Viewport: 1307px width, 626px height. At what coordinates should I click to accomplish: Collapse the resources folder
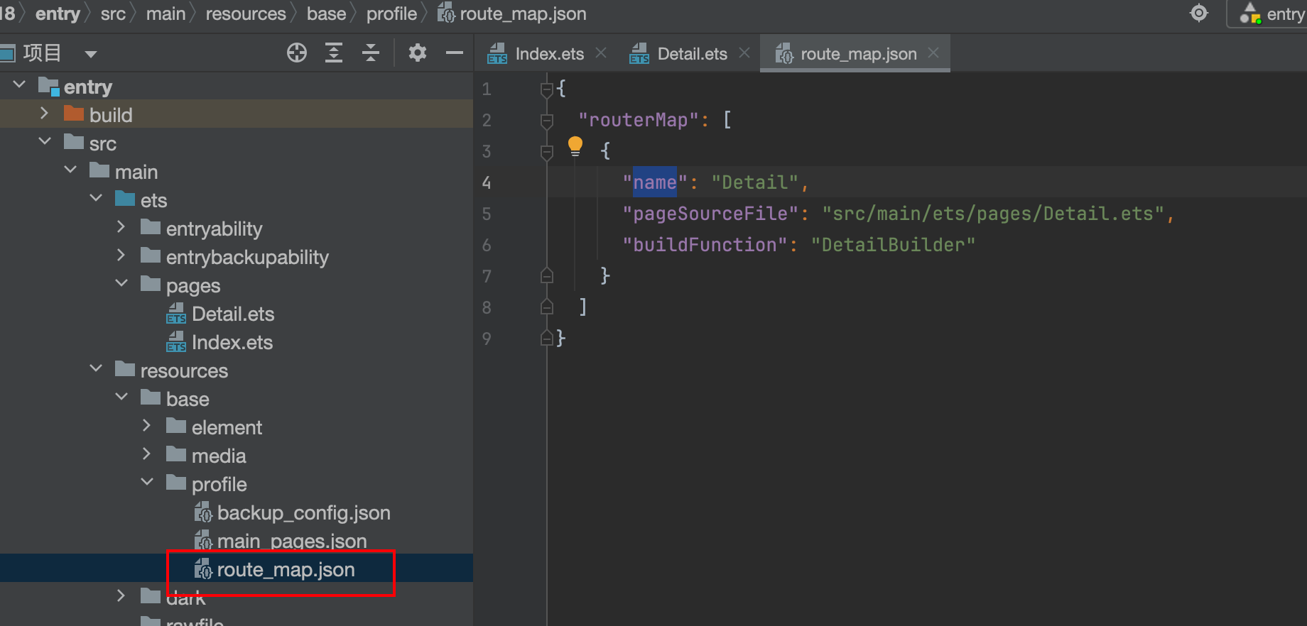tap(96, 369)
